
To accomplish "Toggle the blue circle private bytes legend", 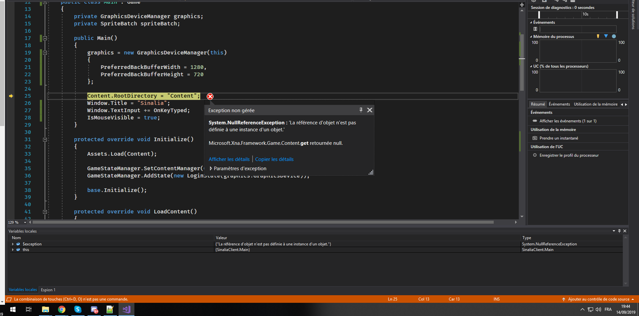I will 614,36.
